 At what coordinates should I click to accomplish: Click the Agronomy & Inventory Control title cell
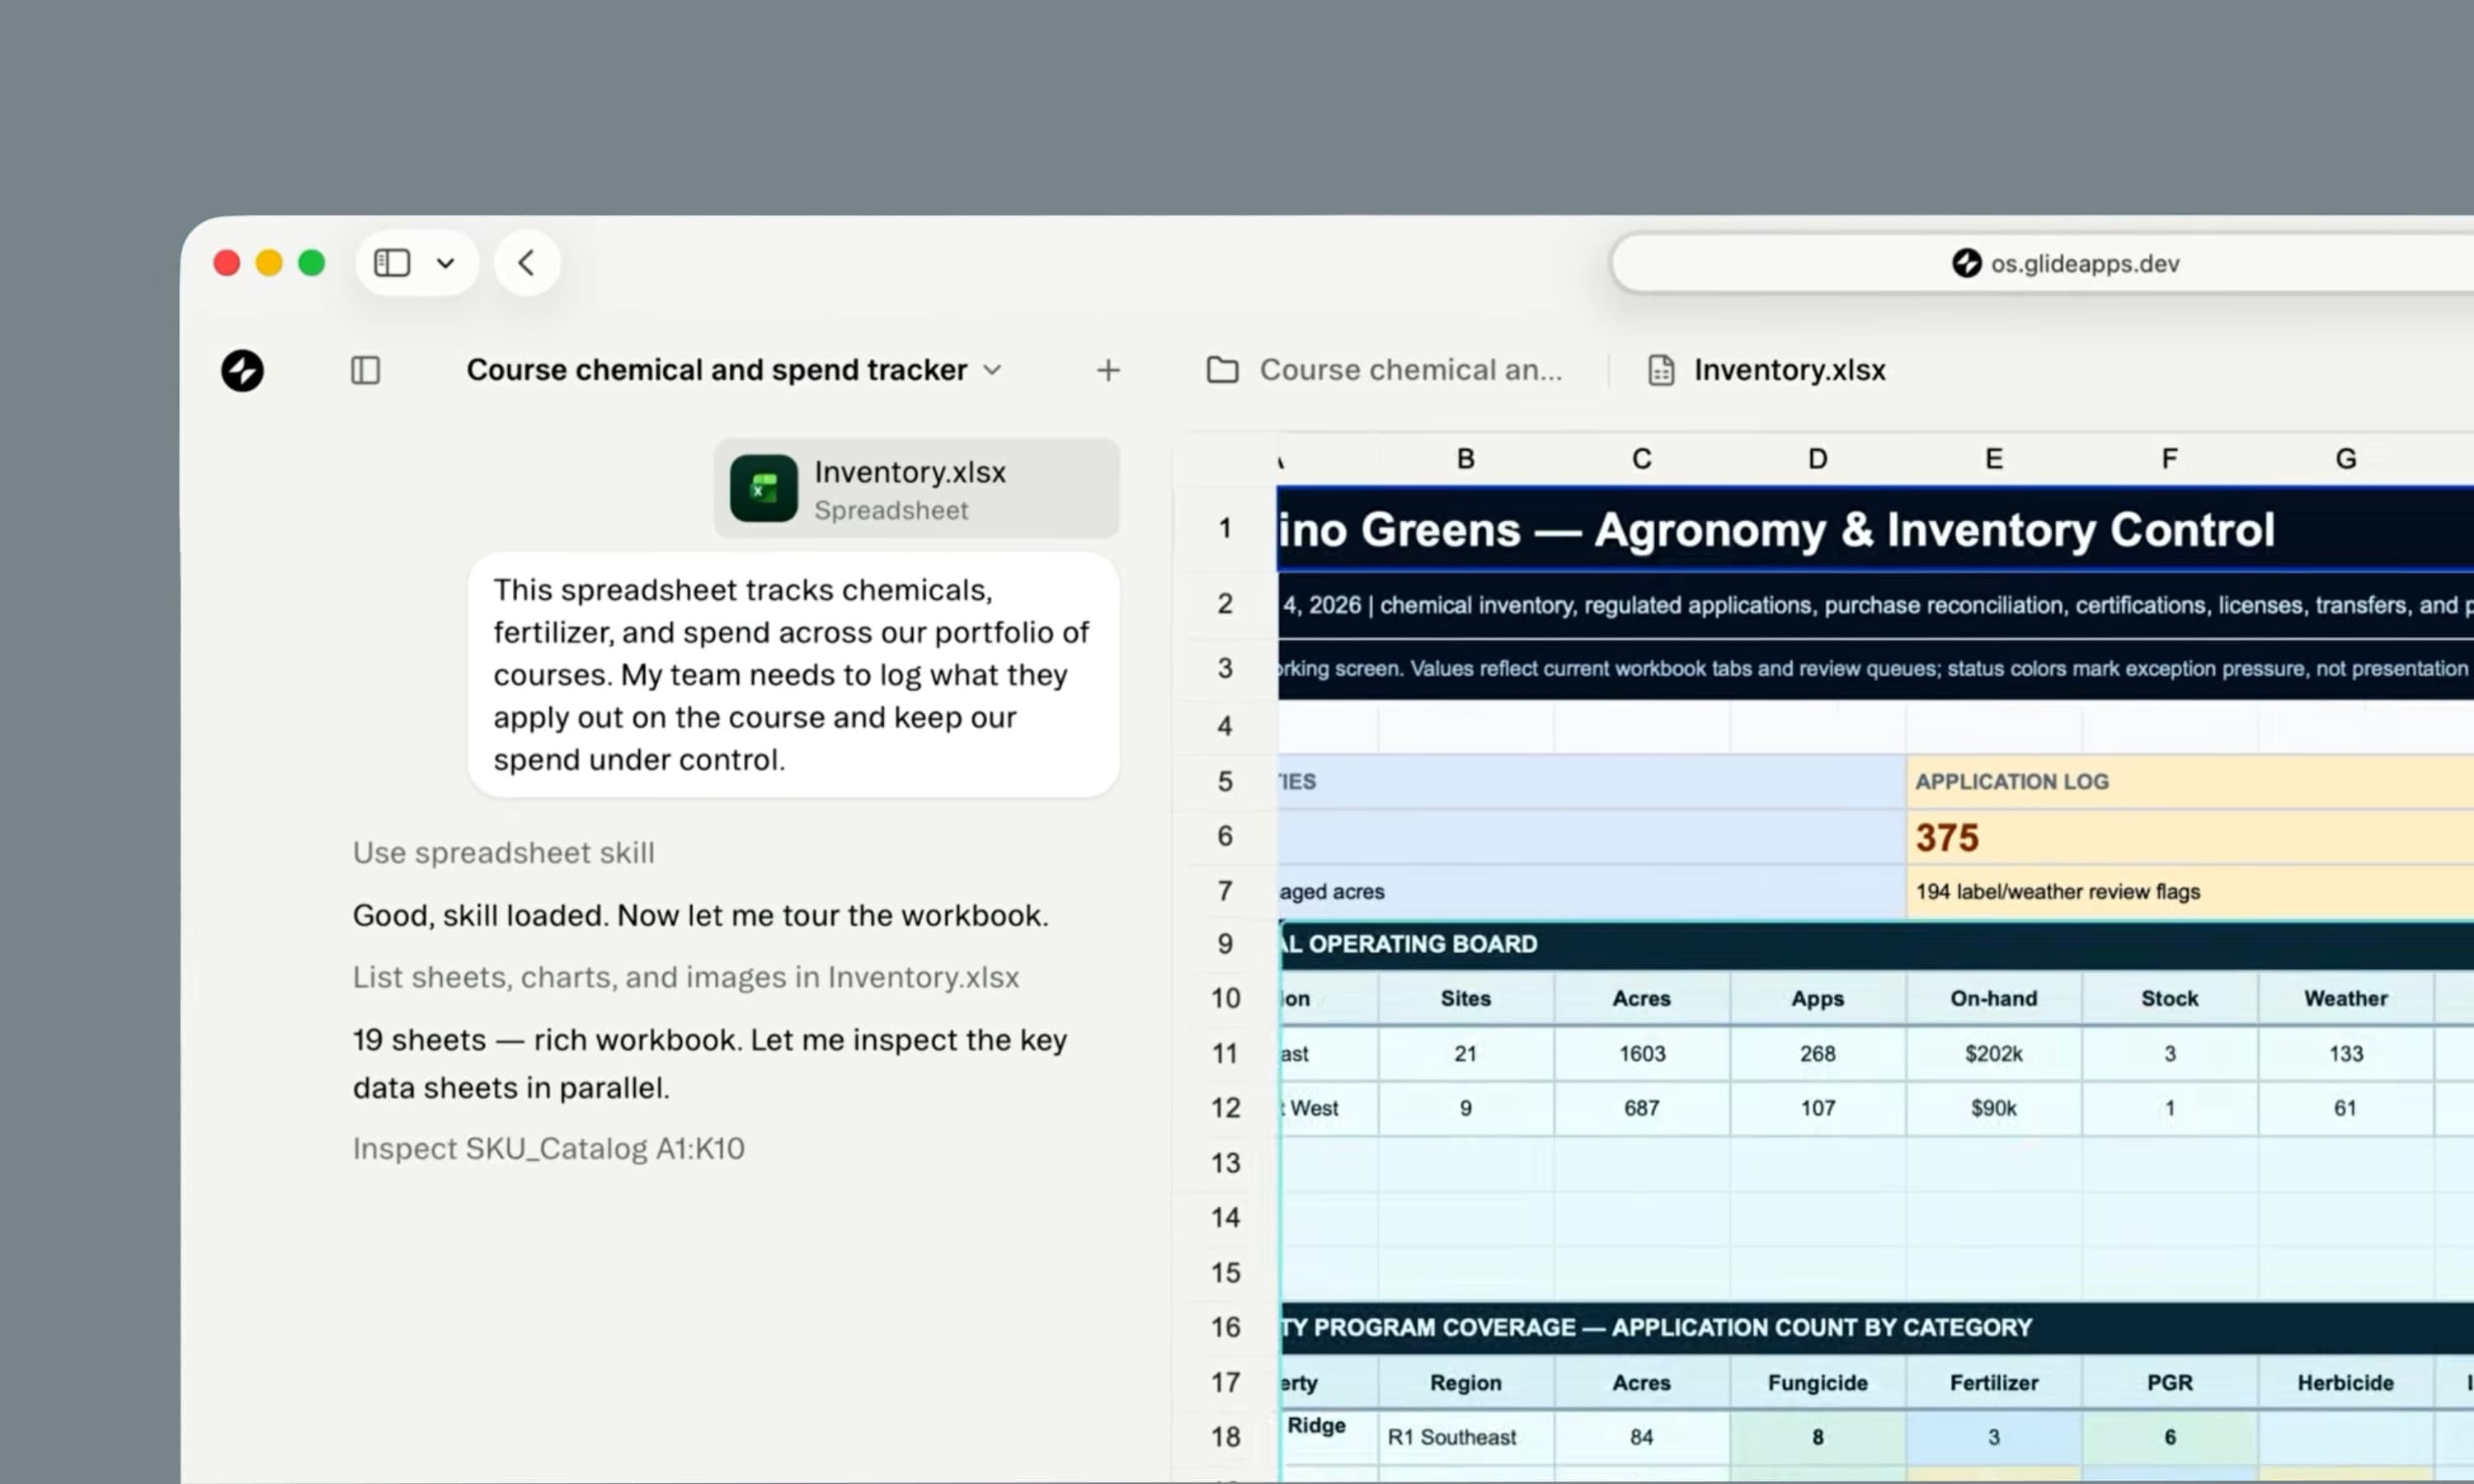(1876, 529)
